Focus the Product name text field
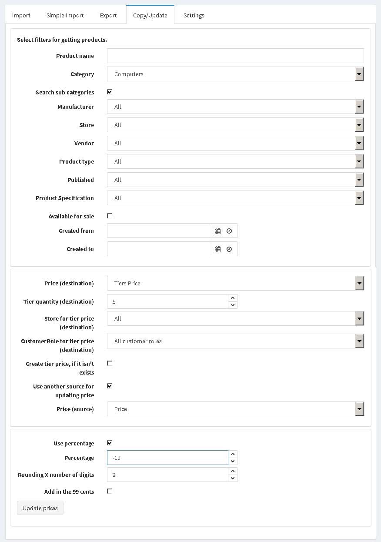Viewport: 381px width, 542px height. coord(235,56)
